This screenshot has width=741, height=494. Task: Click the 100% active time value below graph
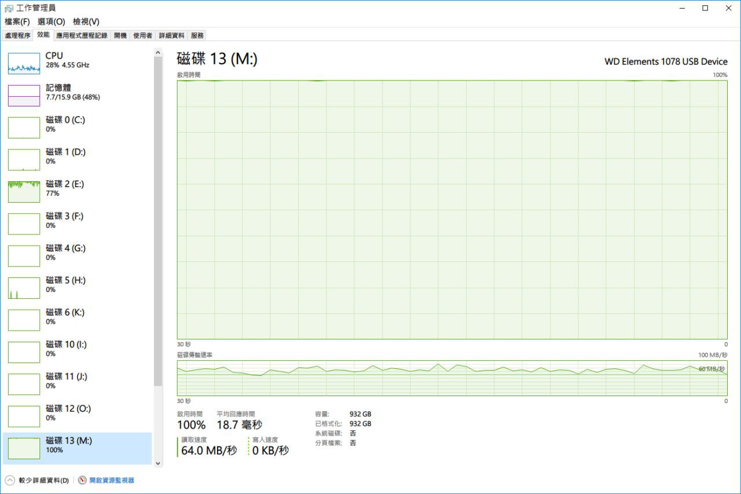pyautogui.click(x=191, y=425)
